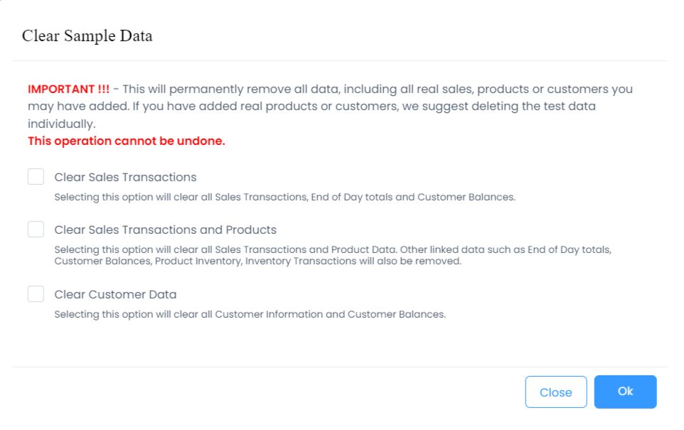The image size is (684, 430).
Task: Click "Customer Information and Customer Balances" text
Action: (330, 314)
